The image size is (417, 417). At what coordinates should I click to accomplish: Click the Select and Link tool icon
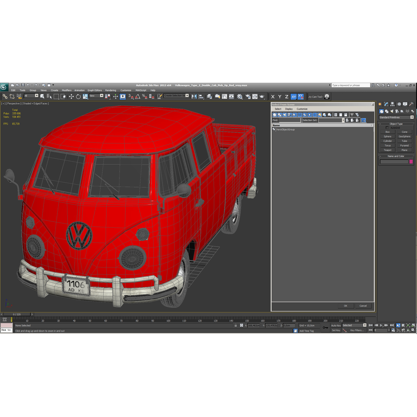(x=5, y=96)
